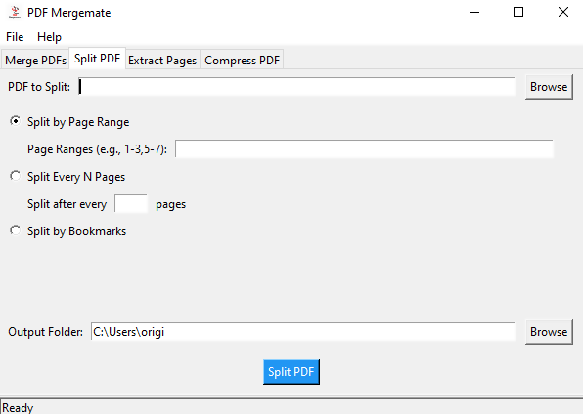Screen dimensions: 583x414
Task: Switch to the Extract Pages tab
Action: [162, 60]
